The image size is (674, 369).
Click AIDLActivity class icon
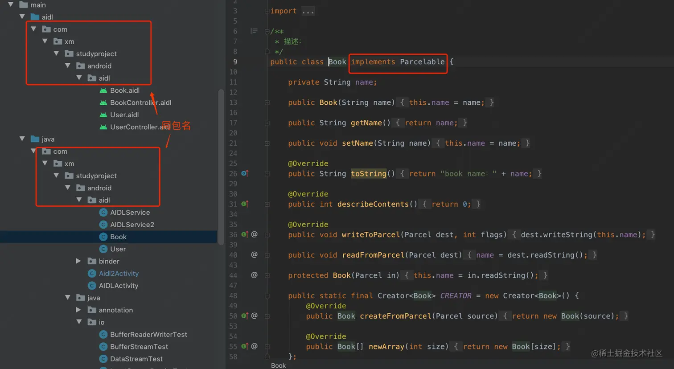92,286
